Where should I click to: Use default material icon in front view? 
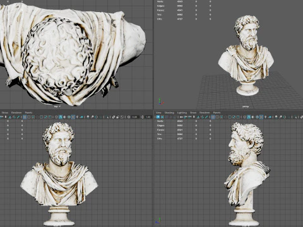pyautogui.click(x=64, y=117)
